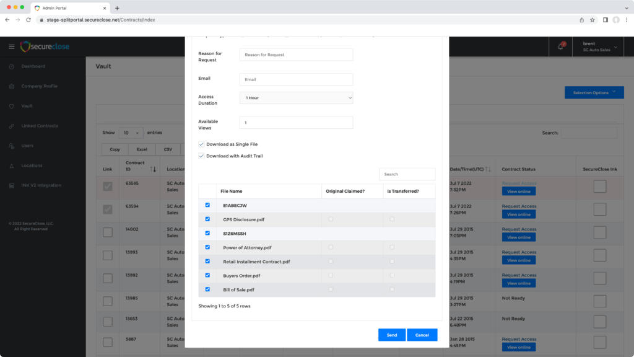Click the Vault shield icon in sidebar

click(x=11, y=106)
